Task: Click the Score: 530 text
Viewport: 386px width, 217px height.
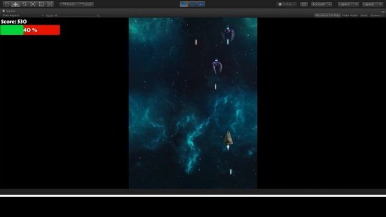Action: [x=14, y=22]
